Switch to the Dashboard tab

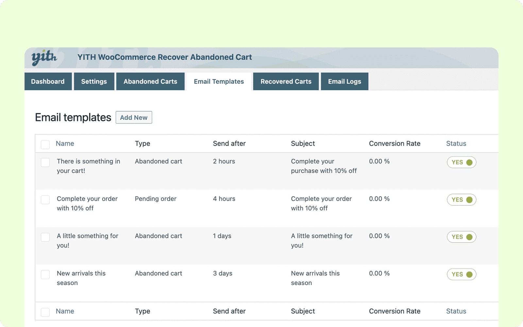pyautogui.click(x=48, y=81)
